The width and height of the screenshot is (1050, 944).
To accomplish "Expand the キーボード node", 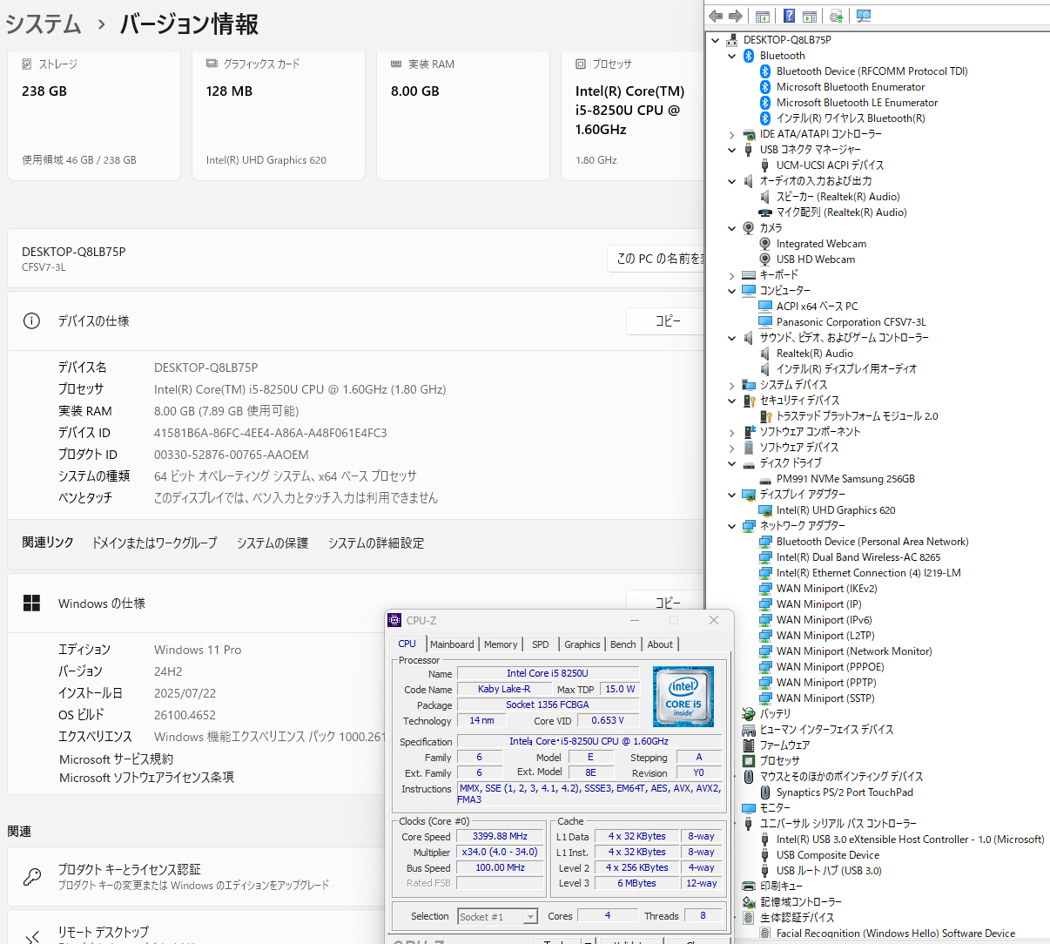I will [x=731, y=275].
